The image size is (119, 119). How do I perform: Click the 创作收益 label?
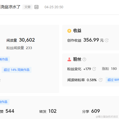click(x=74, y=40)
